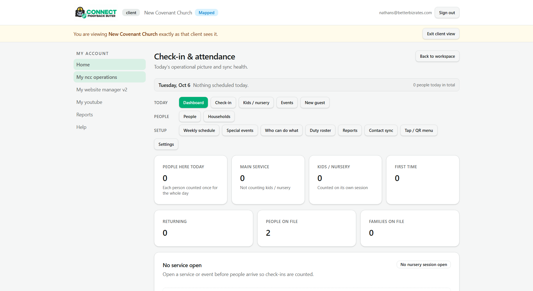Open the Kids / nursery tab
This screenshot has width=533, height=291.
pyautogui.click(x=256, y=103)
